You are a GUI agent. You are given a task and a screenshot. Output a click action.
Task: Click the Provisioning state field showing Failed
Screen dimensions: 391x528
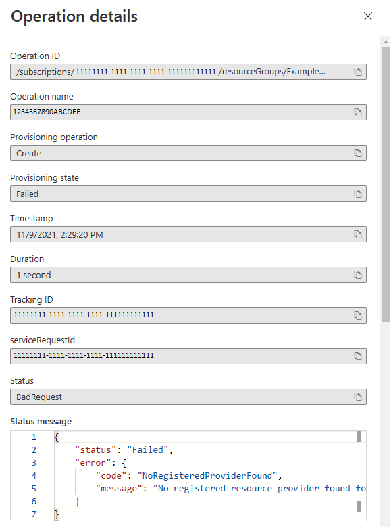tap(188, 194)
